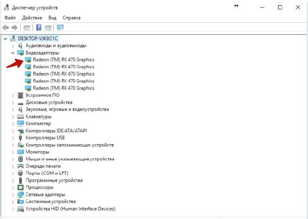
Task: Click the icon beside Контроллеры IDE ATA/ATAPI
Action: (x=20, y=131)
